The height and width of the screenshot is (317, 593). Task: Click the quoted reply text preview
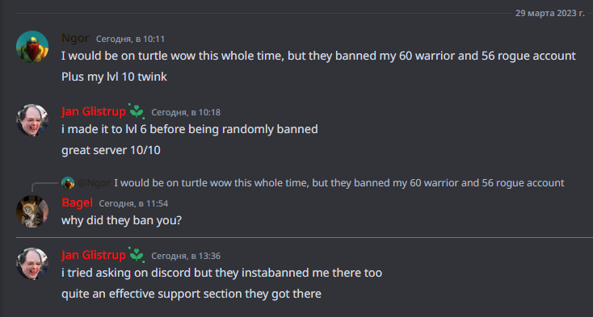tap(339, 183)
